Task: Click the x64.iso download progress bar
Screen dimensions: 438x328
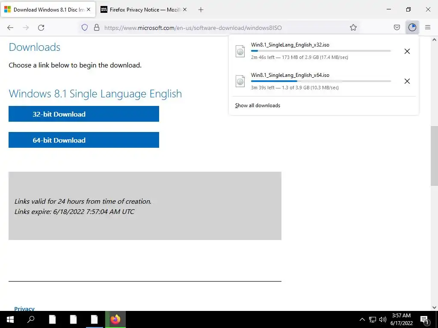Action: pyautogui.click(x=321, y=81)
